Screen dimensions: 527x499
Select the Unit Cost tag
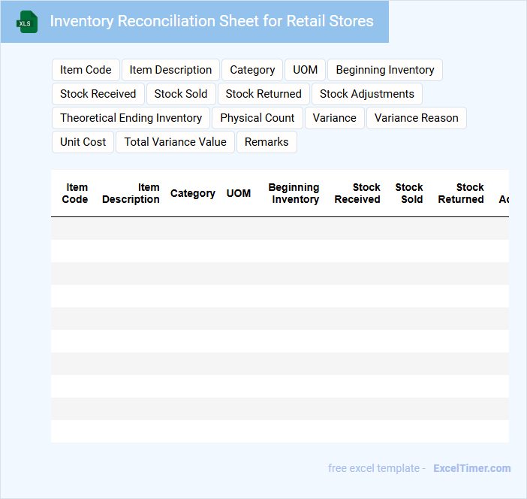(x=83, y=142)
